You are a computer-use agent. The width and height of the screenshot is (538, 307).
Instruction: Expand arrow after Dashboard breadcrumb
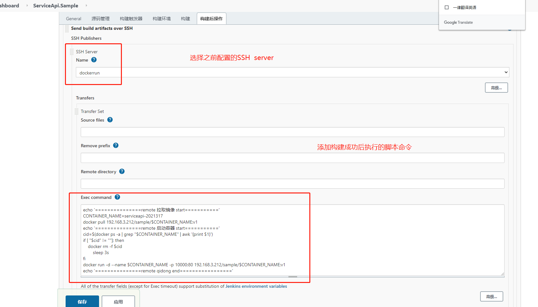coord(27,5)
